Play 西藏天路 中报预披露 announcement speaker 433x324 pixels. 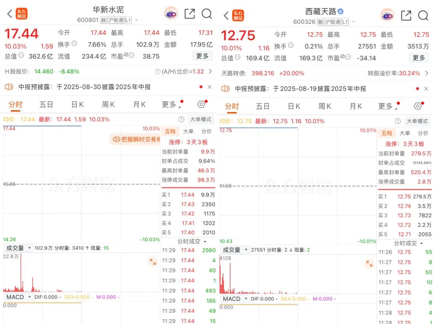(225, 89)
